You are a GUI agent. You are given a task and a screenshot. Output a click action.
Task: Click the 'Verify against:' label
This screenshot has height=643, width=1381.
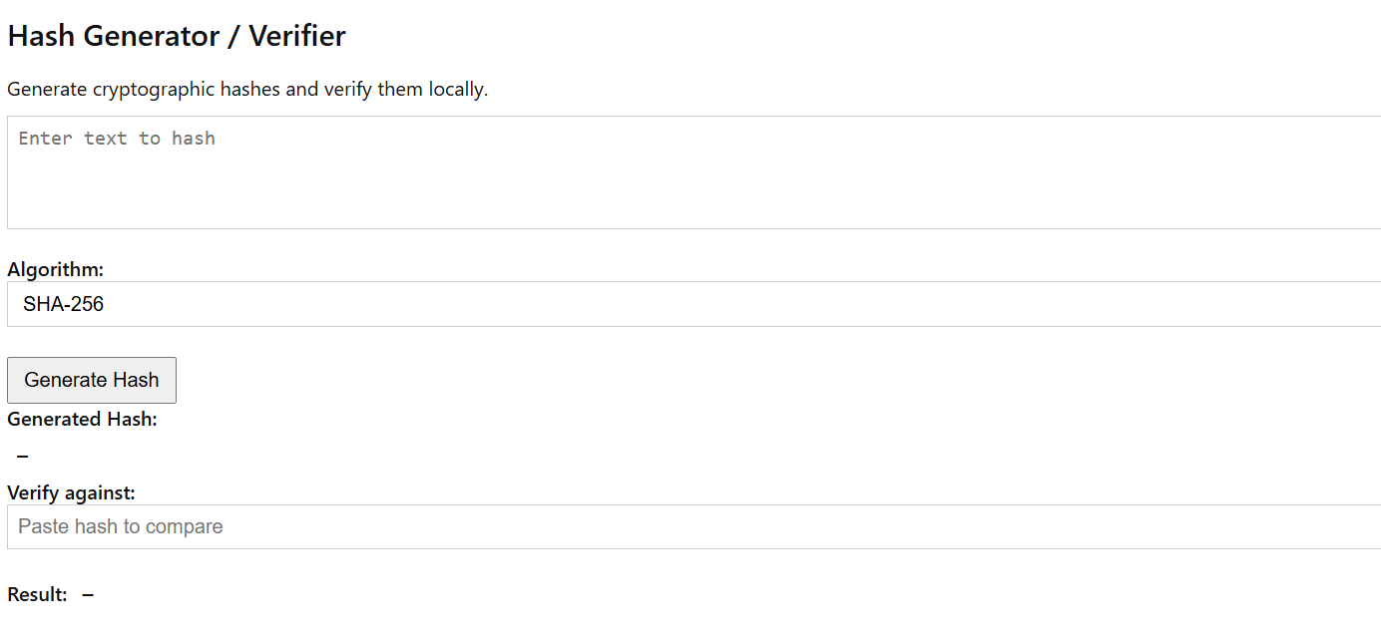click(71, 492)
